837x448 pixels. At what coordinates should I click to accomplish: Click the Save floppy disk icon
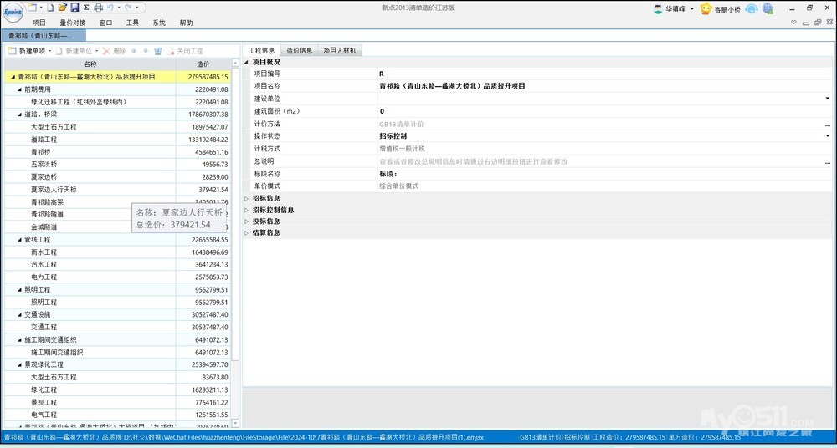click(x=74, y=8)
